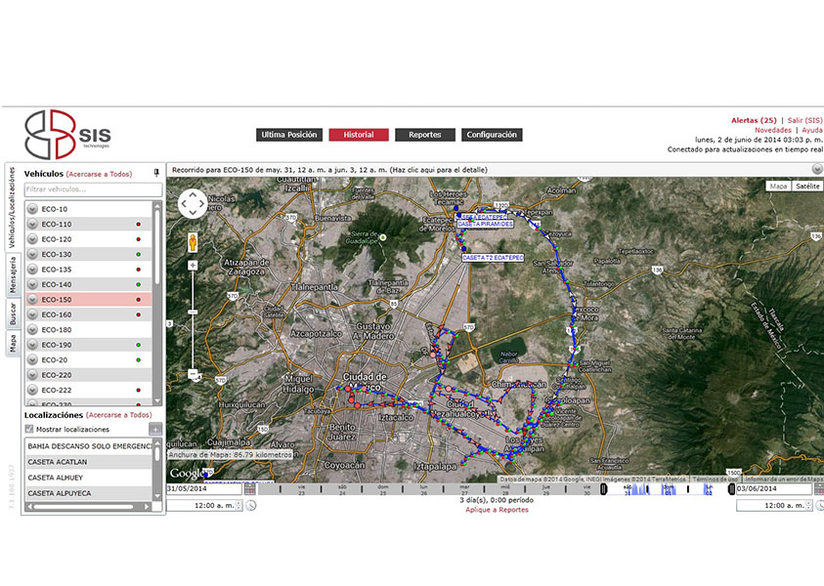Select CASETA ACATLAN location

[x=89, y=462]
